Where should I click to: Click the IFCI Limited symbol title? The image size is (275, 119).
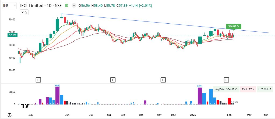41,6
